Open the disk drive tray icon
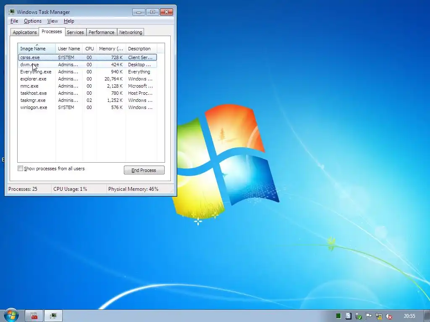 click(x=348, y=316)
